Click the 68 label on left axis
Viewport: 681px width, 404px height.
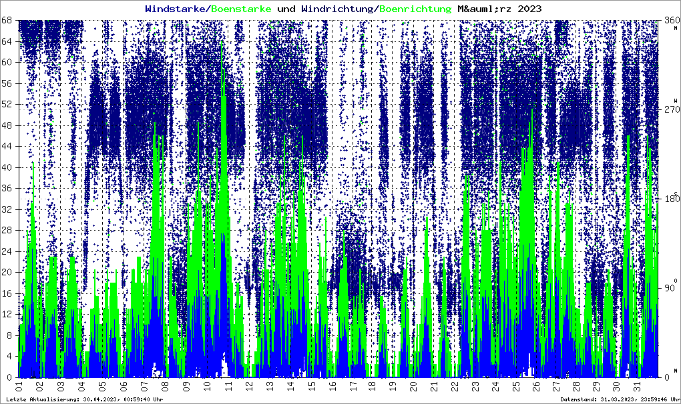coord(10,20)
